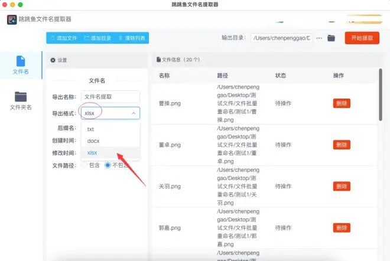This screenshot has width=390, height=261.
Task: Choose xlsx option in the dropdown list
Action: point(110,152)
